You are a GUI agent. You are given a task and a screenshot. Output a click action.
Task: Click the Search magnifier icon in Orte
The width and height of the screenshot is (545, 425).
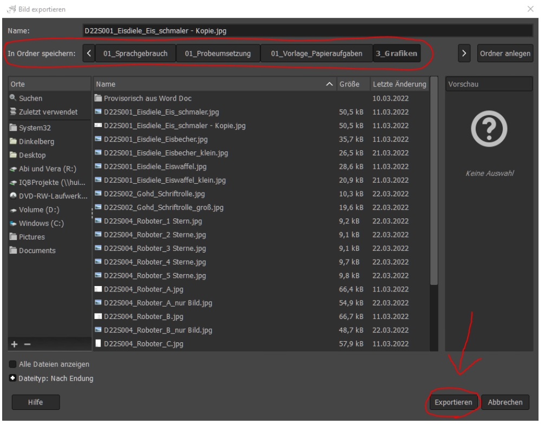[x=13, y=98]
